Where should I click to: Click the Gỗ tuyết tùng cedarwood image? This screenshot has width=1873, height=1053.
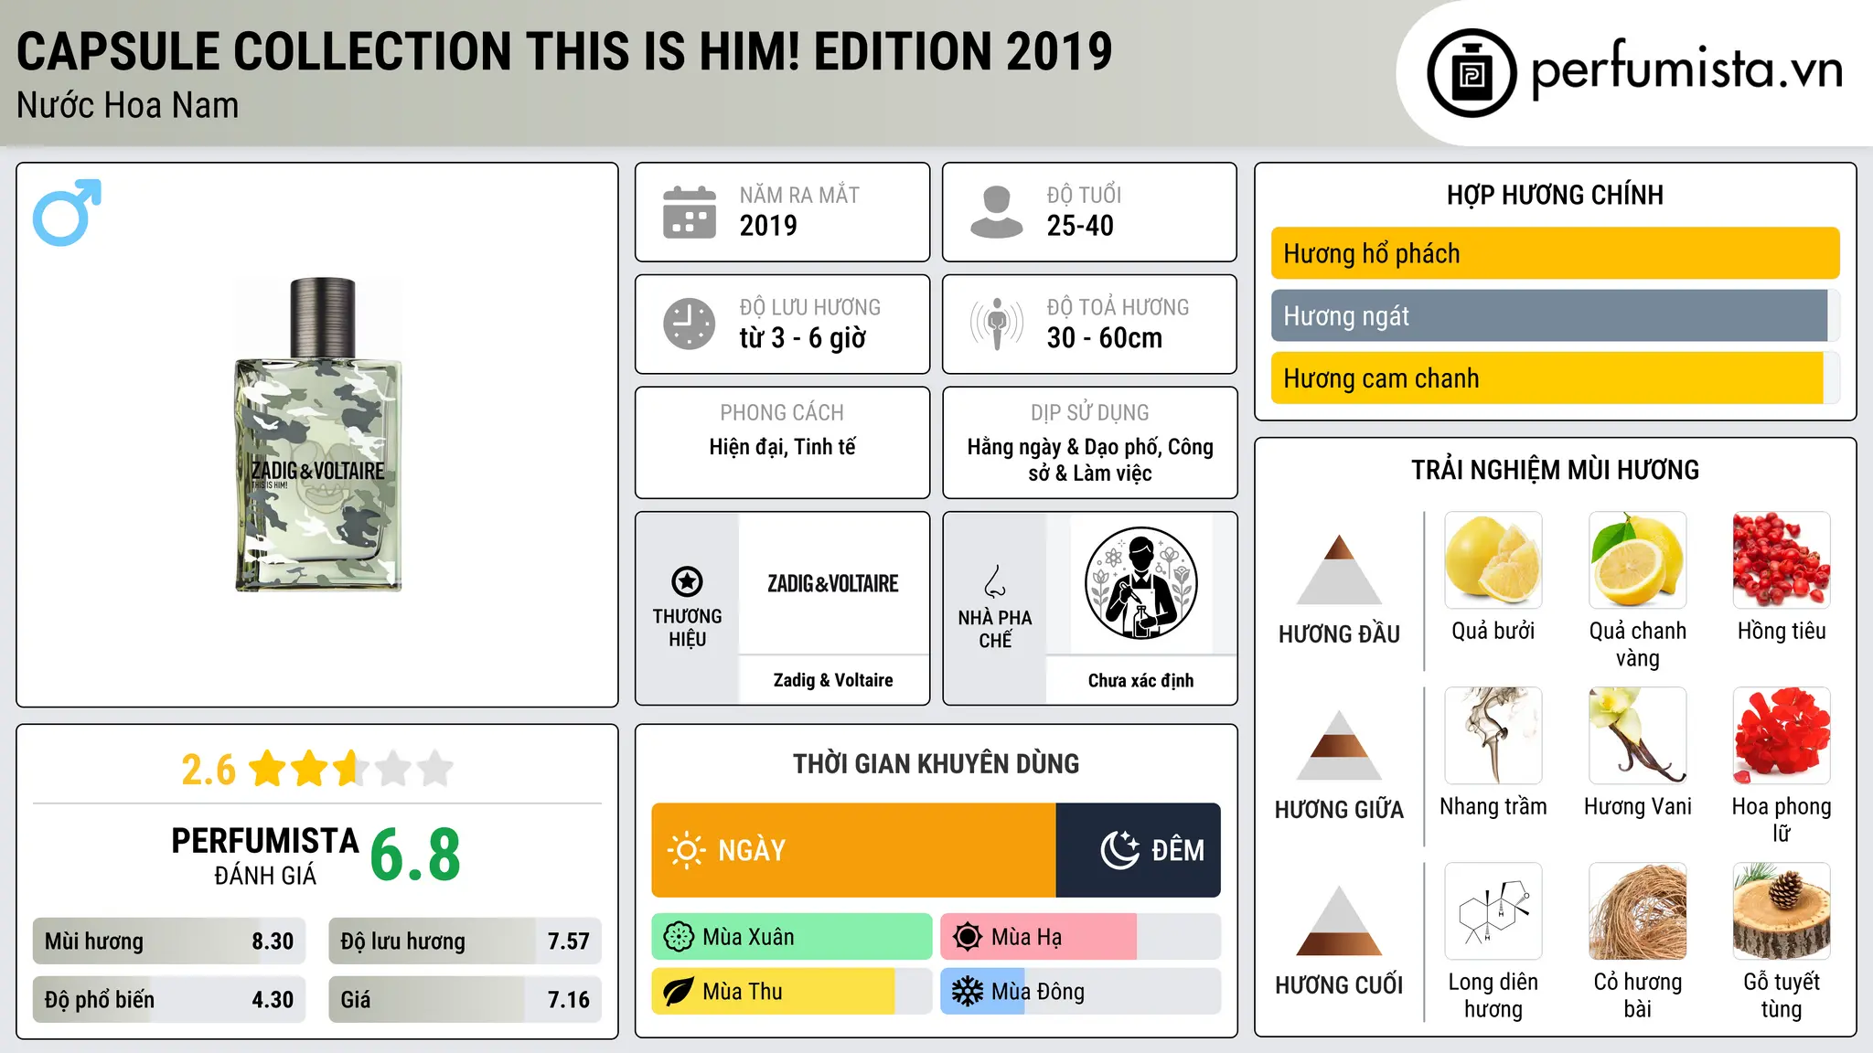pyautogui.click(x=1782, y=911)
